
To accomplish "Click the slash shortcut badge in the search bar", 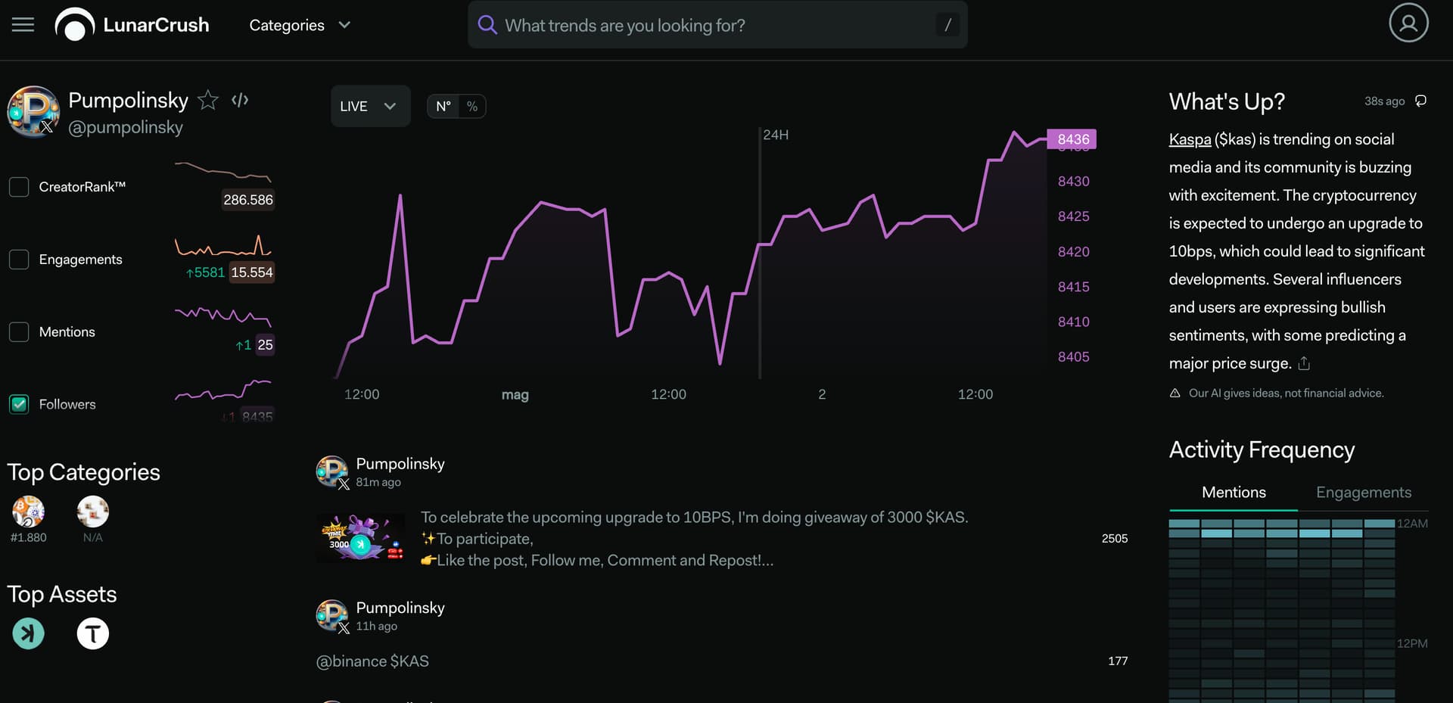I will 947,25.
